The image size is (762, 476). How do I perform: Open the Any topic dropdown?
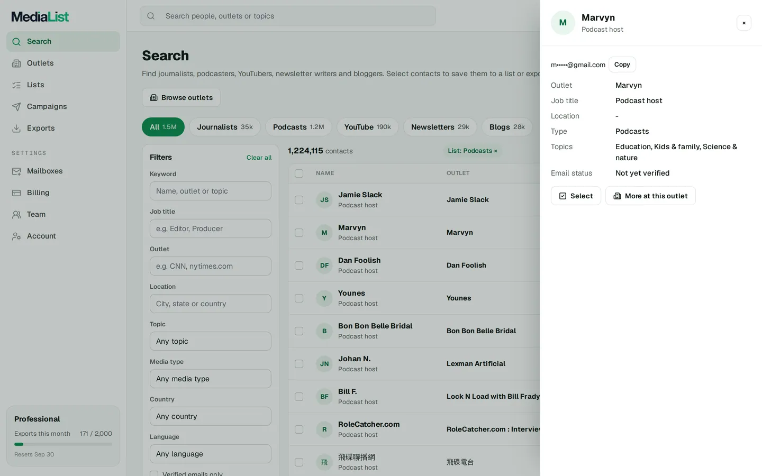pyautogui.click(x=211, y=341)
